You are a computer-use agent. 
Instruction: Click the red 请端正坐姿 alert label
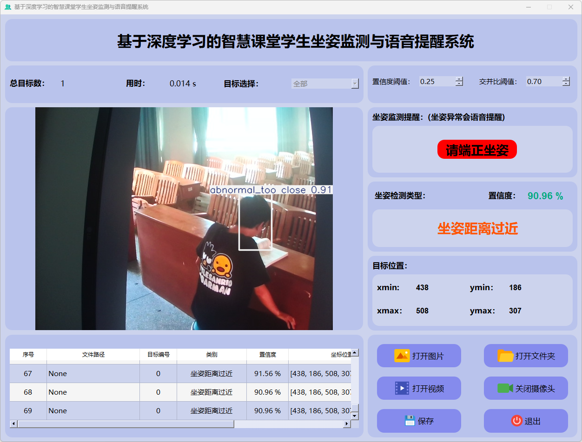click(x=477, y=149)
